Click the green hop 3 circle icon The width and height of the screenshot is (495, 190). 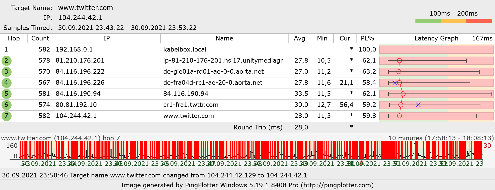[6, 72]
